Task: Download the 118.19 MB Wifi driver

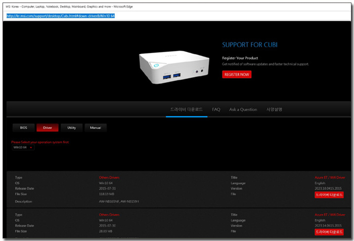Action: coord(329,195)
